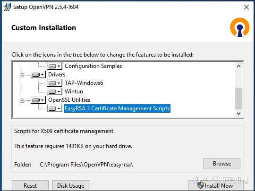Click the Custom Installation heading
Image resolution: width=255 pixels, height=191 pixels.
click(43, 28)
